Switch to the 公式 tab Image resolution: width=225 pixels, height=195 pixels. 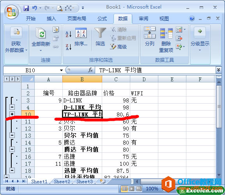102,18
